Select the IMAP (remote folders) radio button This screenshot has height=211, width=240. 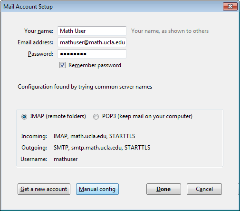click(24, 117)
